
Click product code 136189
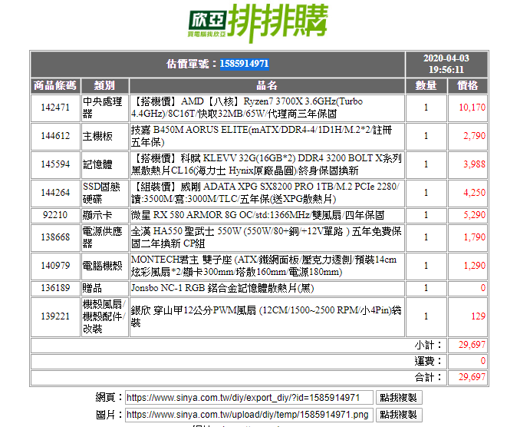[55, 288]
